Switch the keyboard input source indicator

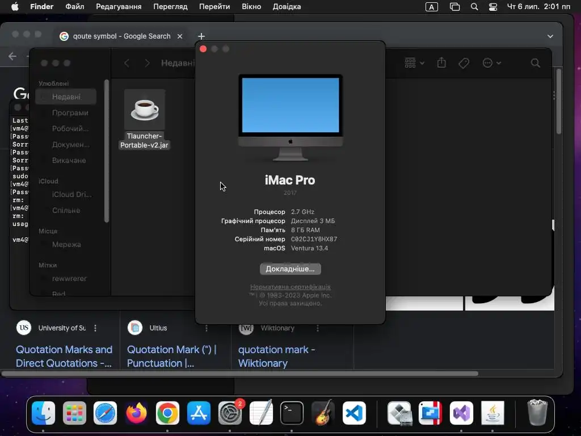432,7
